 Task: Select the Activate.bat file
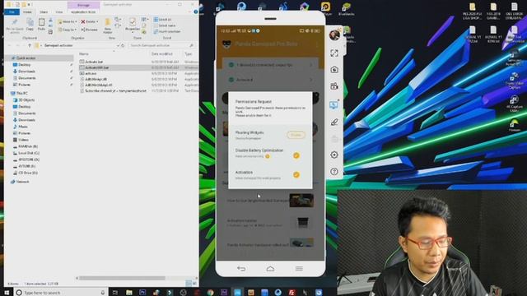coord(94,62)
